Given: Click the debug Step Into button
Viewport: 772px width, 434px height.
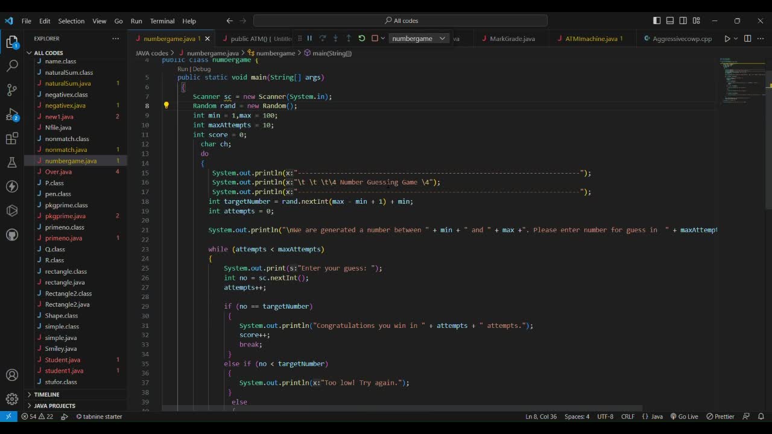Looking at the screenshot, I should (335, 38).
